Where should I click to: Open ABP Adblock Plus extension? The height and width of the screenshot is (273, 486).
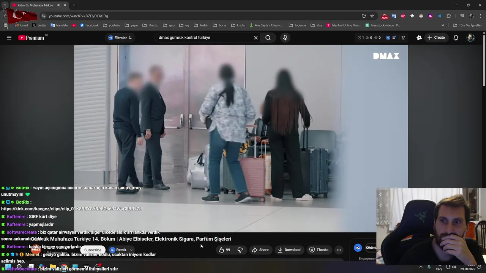(x=403, y=16)
